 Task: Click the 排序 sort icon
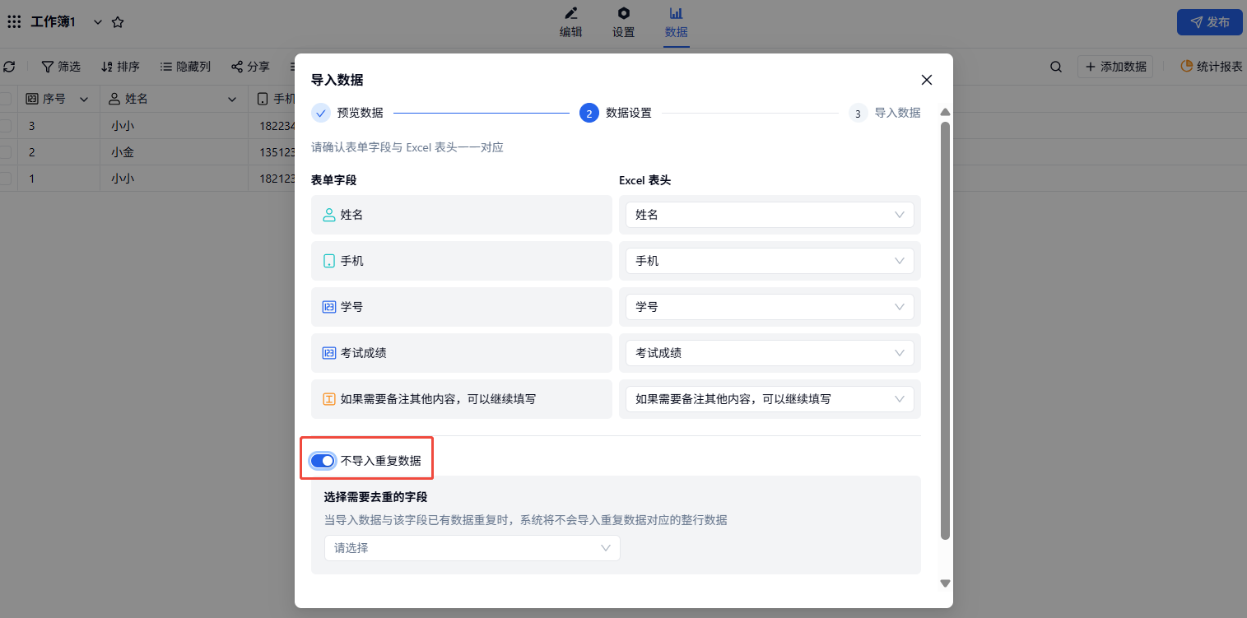pos(107,67)
